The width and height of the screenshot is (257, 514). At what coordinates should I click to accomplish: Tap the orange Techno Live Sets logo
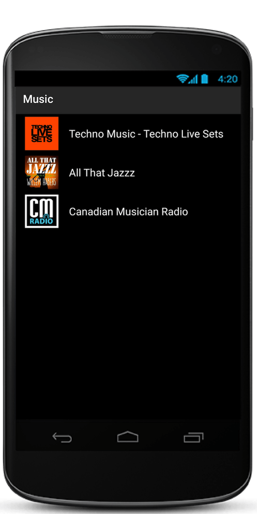(x=42, y=134)
